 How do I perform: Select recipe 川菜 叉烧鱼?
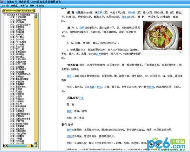(x=16, y=92)
